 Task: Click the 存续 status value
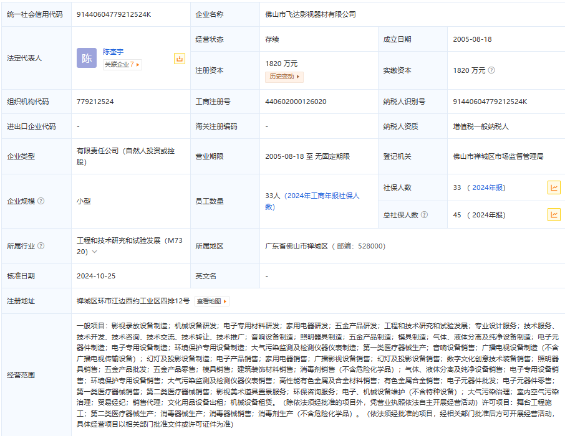tap(272, 39)
